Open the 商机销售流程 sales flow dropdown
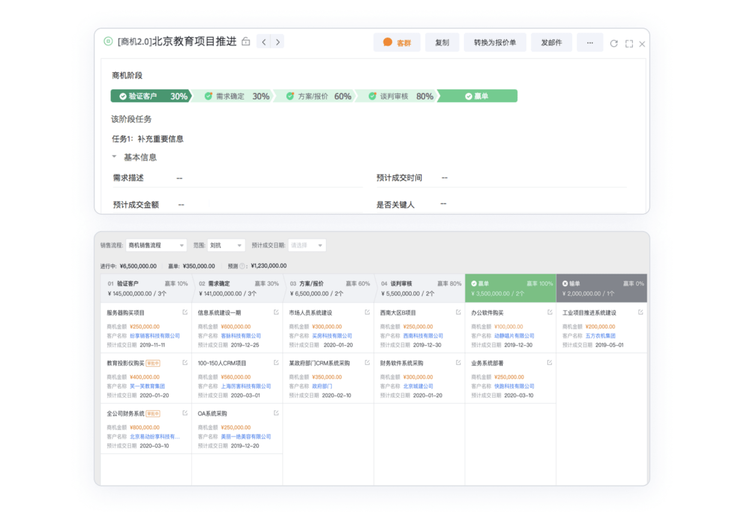 pyautogui.click(x=156, y=245)
